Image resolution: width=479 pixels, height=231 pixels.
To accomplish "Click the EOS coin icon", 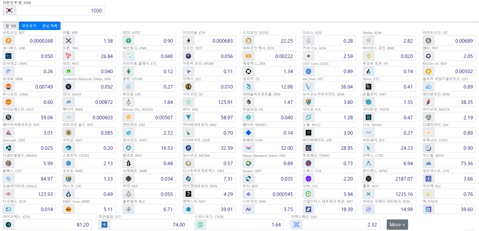I will pyautogui.click(x=308, y=41).
